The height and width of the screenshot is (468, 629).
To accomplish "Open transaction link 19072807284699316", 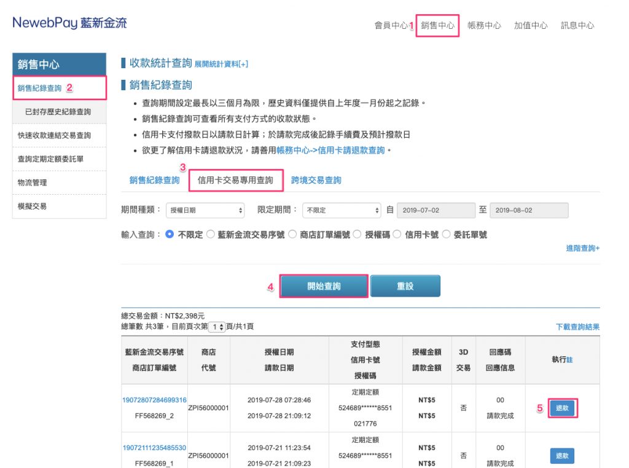I will 155,400.
